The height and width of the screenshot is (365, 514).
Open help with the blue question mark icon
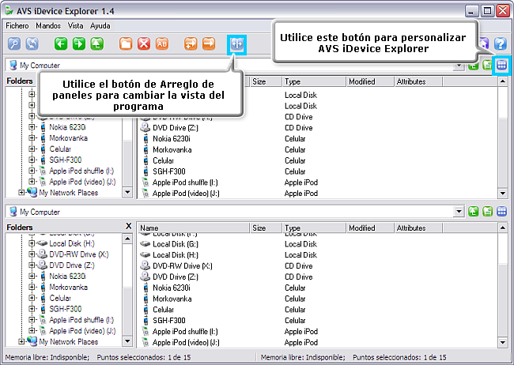pyautogui.click(x=501, y=43)
